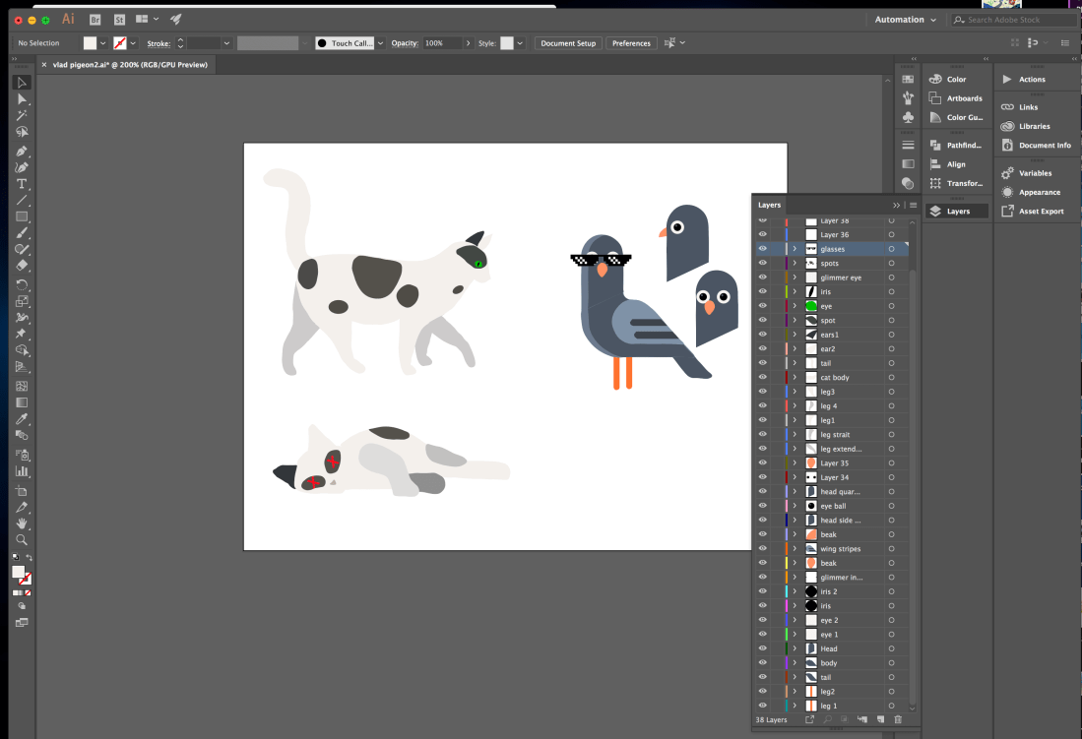Select the Rectangle tool
The height and width of the screenshot is (739, 1082).
tap(22, 216)
